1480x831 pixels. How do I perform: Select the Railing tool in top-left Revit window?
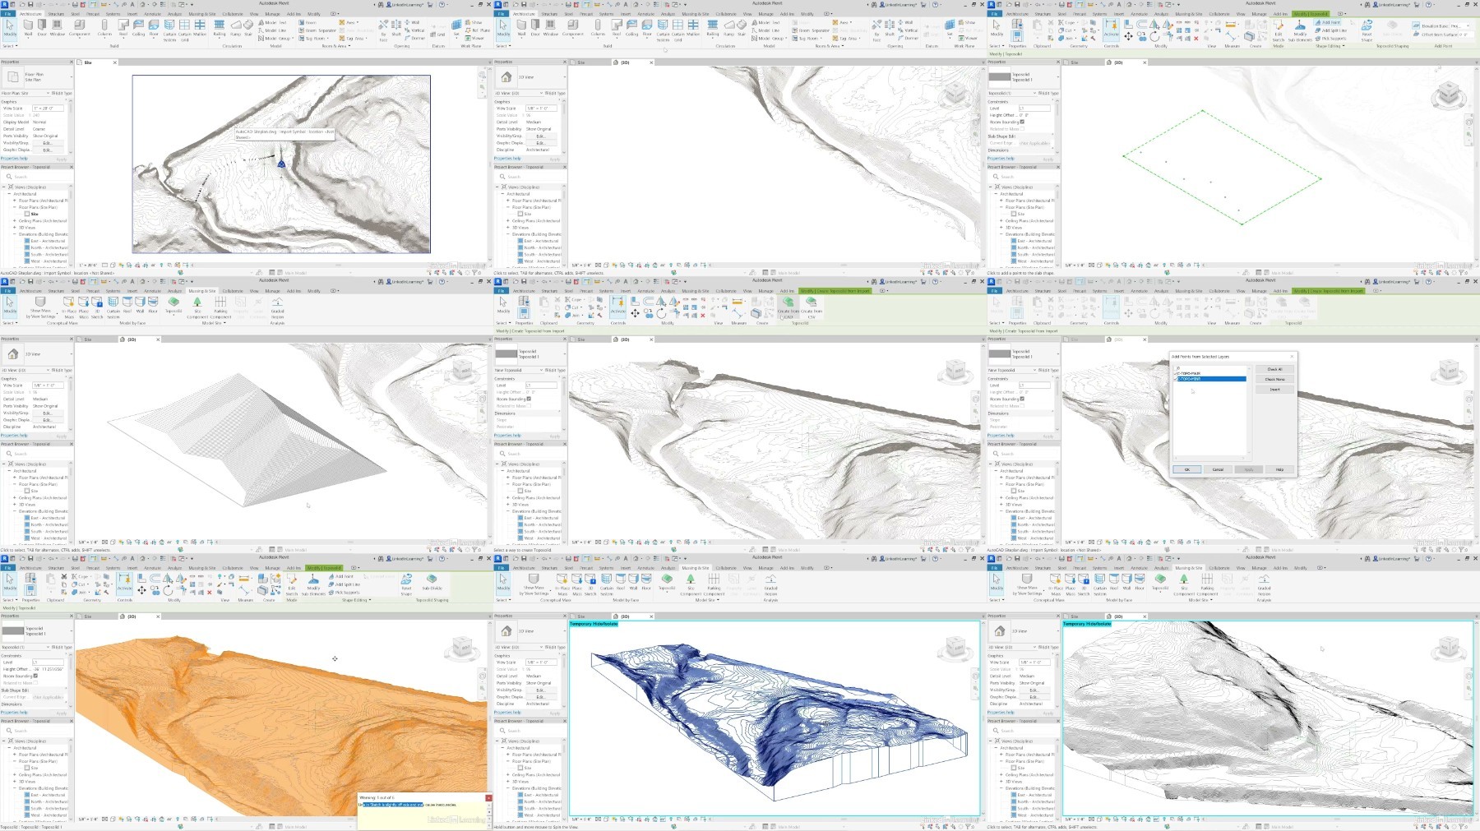[x=220, y=27]
